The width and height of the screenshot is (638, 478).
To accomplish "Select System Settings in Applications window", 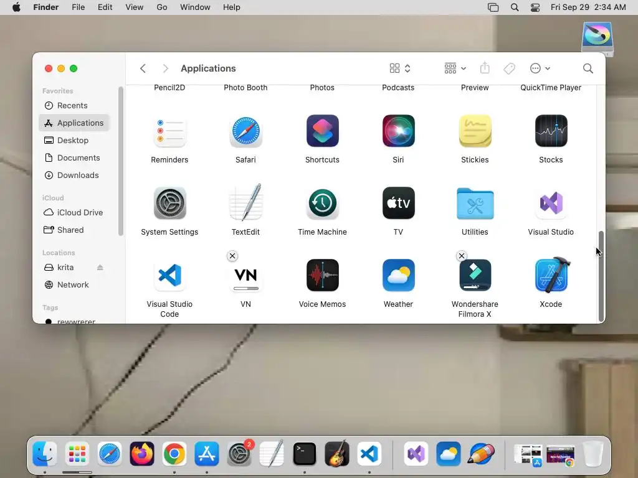I will tap(169, 204).
